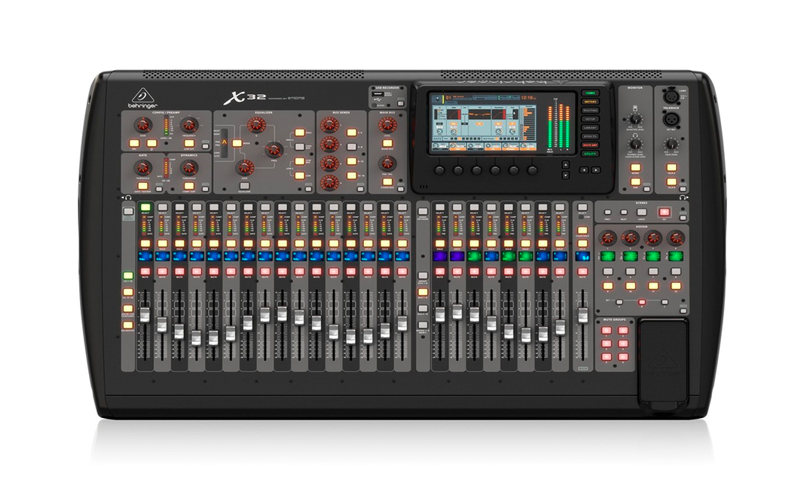The height and width of the screenshot is (482, 804).
Task: Open the EFFECTS screen button
Action: coord(590,137)
